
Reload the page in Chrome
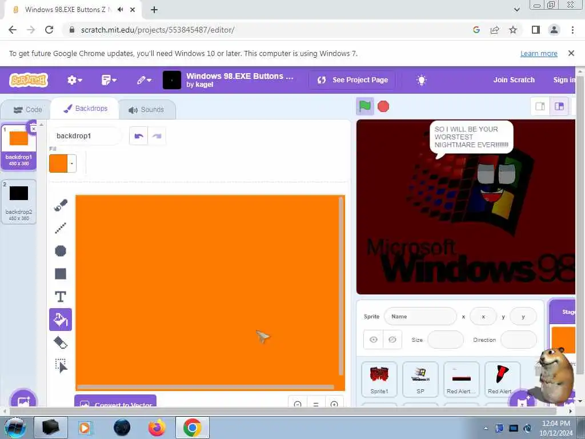coord(49,30)
